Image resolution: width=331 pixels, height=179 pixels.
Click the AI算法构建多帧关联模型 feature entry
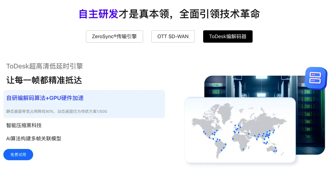pyautogui.click(x=34, y=139)
